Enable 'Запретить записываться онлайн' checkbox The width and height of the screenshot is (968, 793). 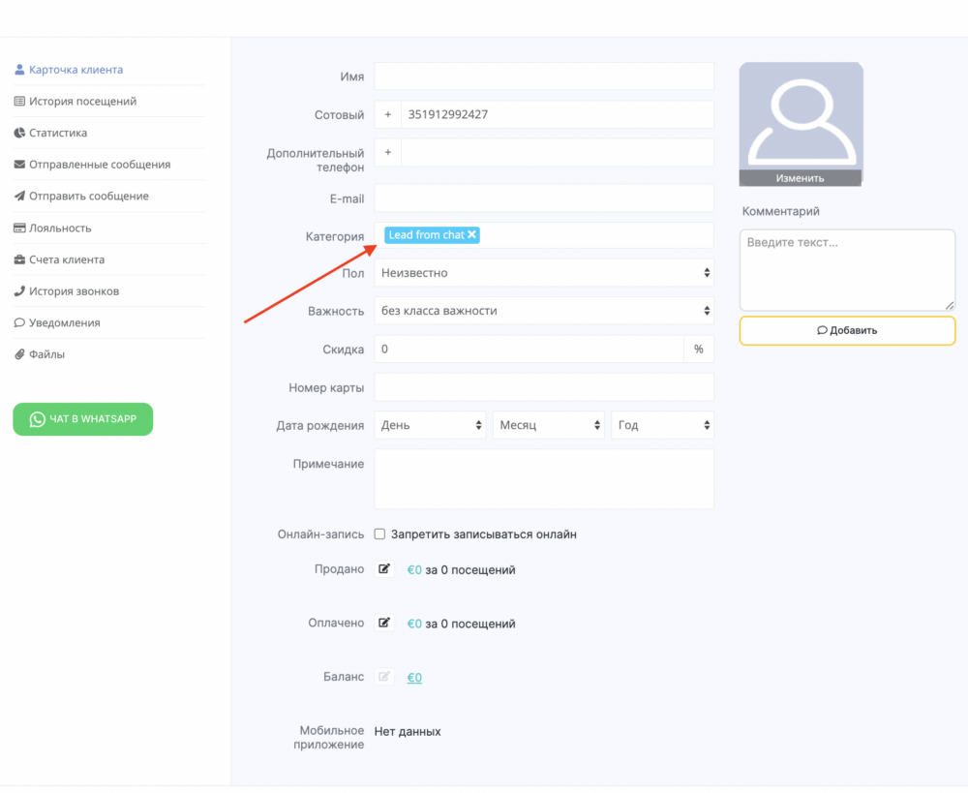(380, 534)
